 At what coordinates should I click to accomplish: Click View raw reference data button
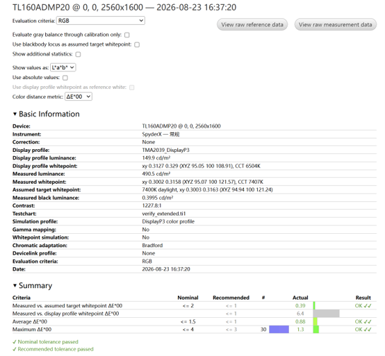click(252, 24)
